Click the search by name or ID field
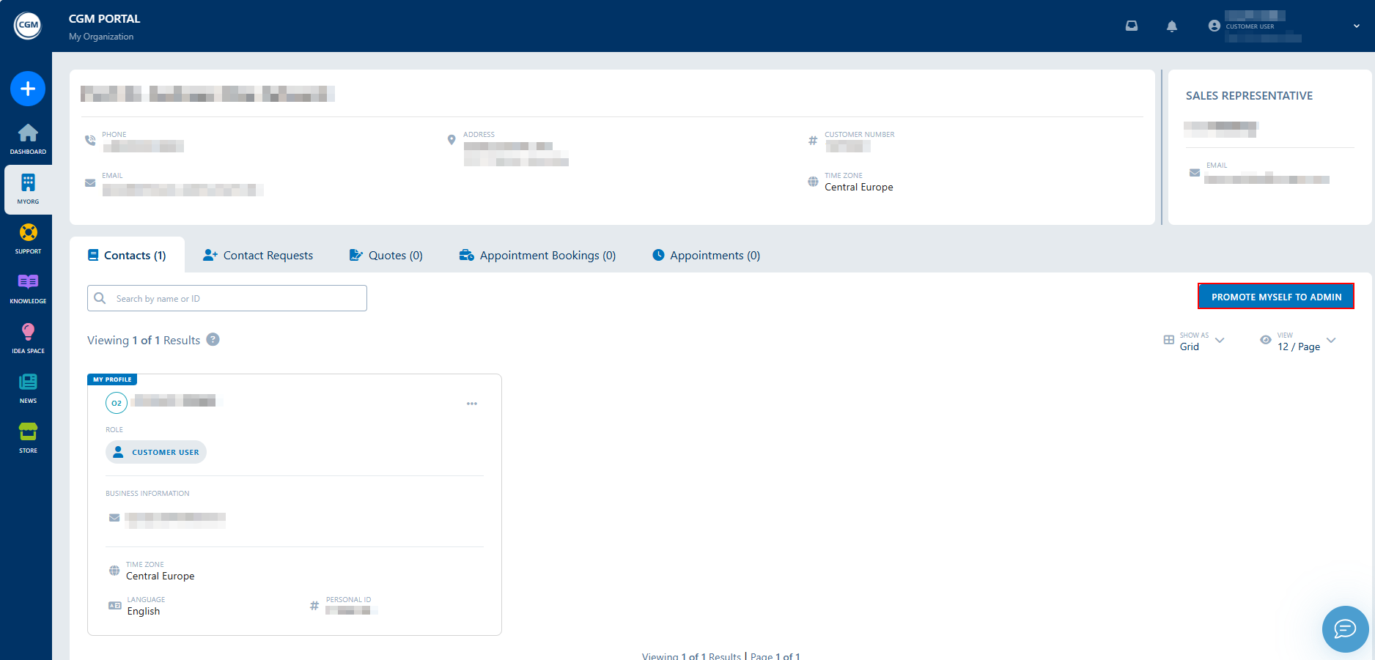Image resolution: width=1375 pixels, height=660 pixels. [x=226, y=298]
